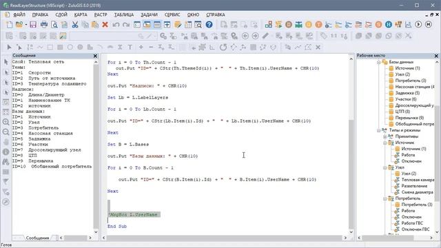Open the Таблица menu

point(124,14)
